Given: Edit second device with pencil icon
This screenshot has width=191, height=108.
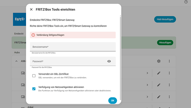Looking at the screenshot, I should pyautogui.click(x=159, y=85).
